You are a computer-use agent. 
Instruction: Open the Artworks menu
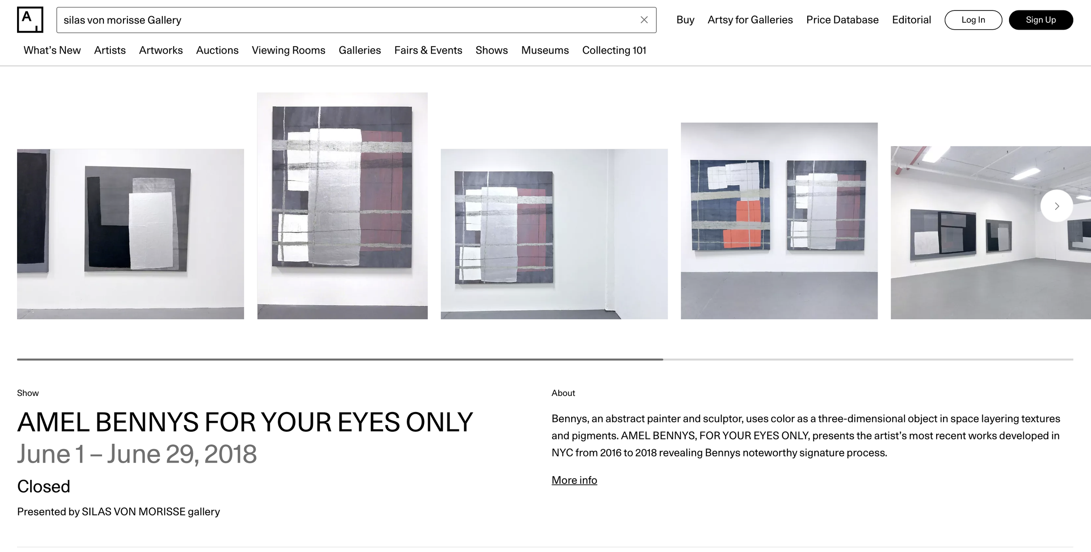[161, 50]
